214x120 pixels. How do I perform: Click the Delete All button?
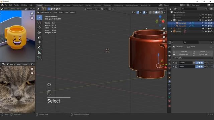click(x=202, y=52)
